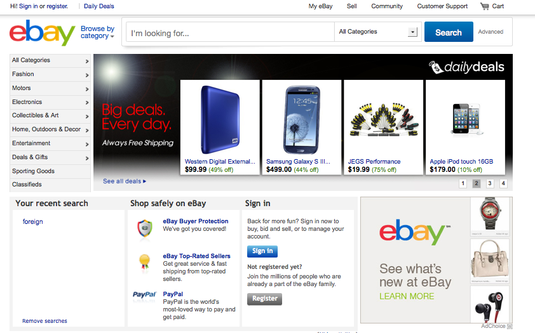Open the shopping Cart icon
Viewport: 535px width, 333px height.
[x=485, y=6]
